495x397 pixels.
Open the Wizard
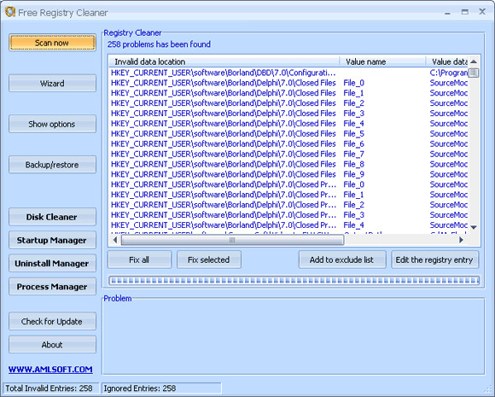click(x=52, y=84)
